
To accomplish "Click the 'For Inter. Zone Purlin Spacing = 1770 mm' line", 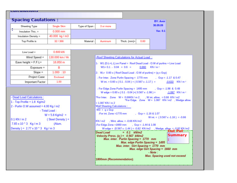I will [123, 78].
